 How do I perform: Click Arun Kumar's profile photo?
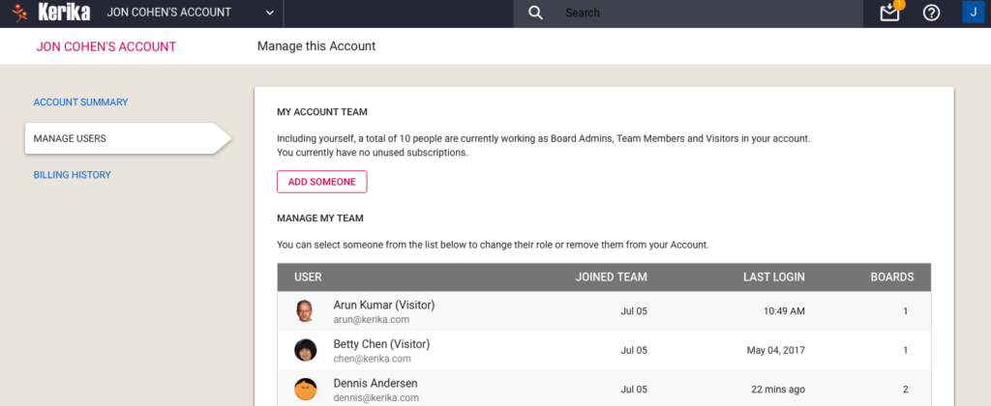pos(305,311)
